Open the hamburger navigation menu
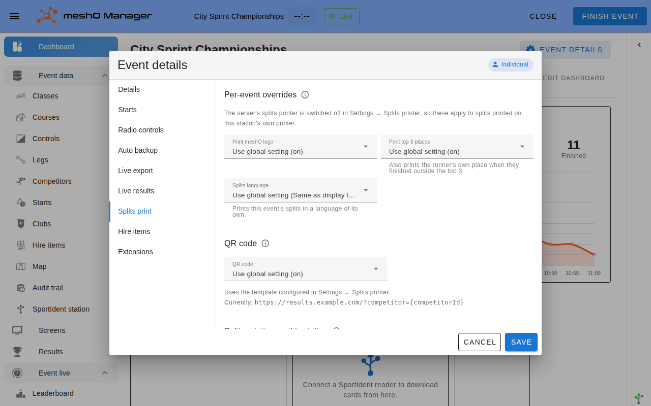This screenshot has height=406, width=651. click(14, 16)
